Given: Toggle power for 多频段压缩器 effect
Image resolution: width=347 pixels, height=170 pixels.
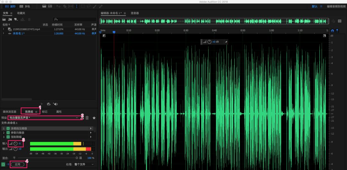Looking at the screenshot, I should point(8,128).
